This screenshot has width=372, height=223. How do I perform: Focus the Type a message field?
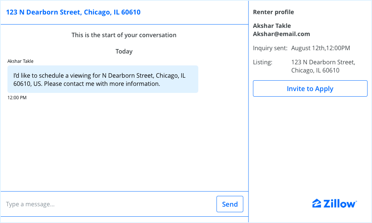click(x=109, y=204)
